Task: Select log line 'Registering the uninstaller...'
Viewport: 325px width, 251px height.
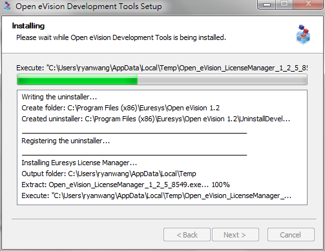Action: pyautogui.click(x=66, y=141)
